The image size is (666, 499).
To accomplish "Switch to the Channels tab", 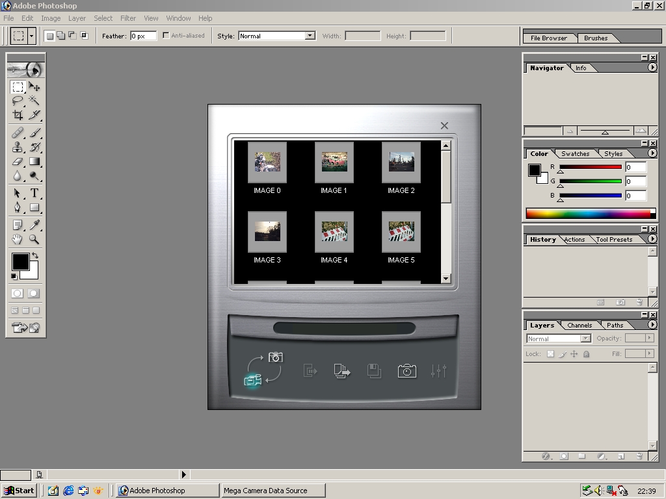I will (x=579, y=325).
